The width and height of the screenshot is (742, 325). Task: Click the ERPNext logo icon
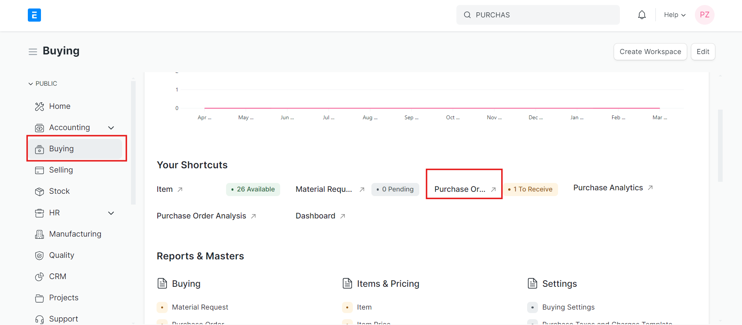[34, 15]
